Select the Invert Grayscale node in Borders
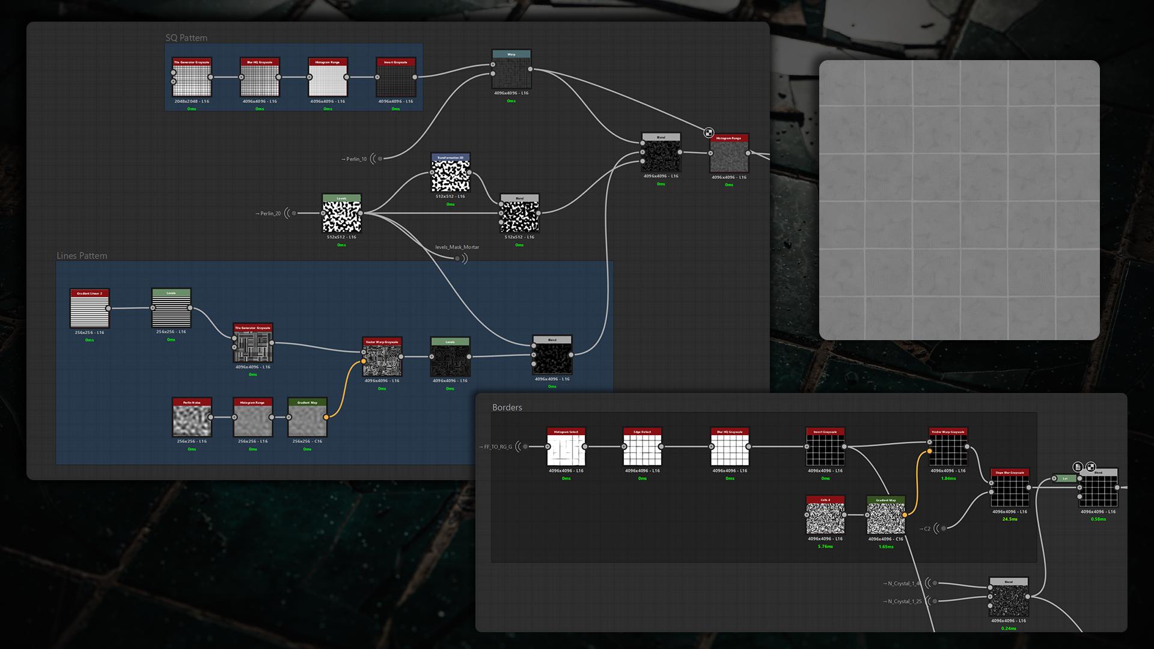The image size is (1154, 649). (x=825, y=446)
